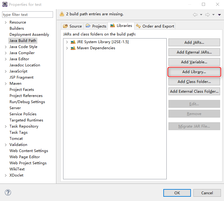The width and height of the screenshot is (224, 201).
Task: Open the view menu dropdown triangle
Action: point(219,15)
